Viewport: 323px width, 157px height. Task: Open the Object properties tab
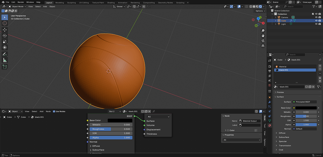270,97
